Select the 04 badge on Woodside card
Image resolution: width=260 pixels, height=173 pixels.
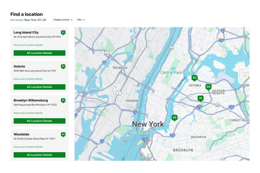coord(63,134)
